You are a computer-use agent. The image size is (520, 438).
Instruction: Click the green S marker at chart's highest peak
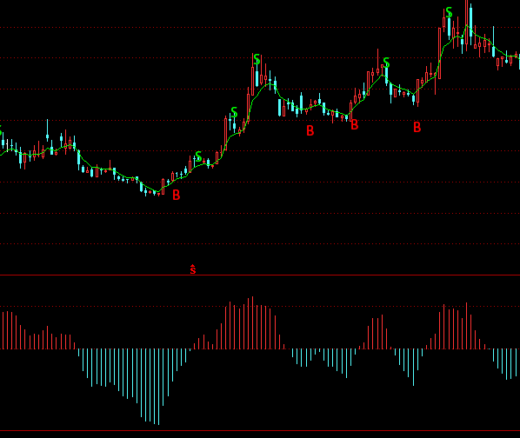pyautogui.click(x=449, y=12)
